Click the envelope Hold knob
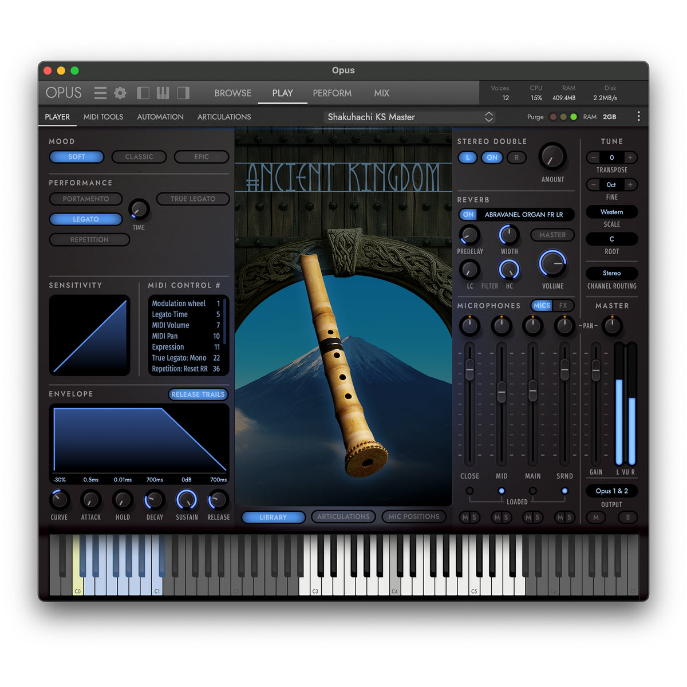Viewport: 687px width, 687px height. click(x=123, y=500)
